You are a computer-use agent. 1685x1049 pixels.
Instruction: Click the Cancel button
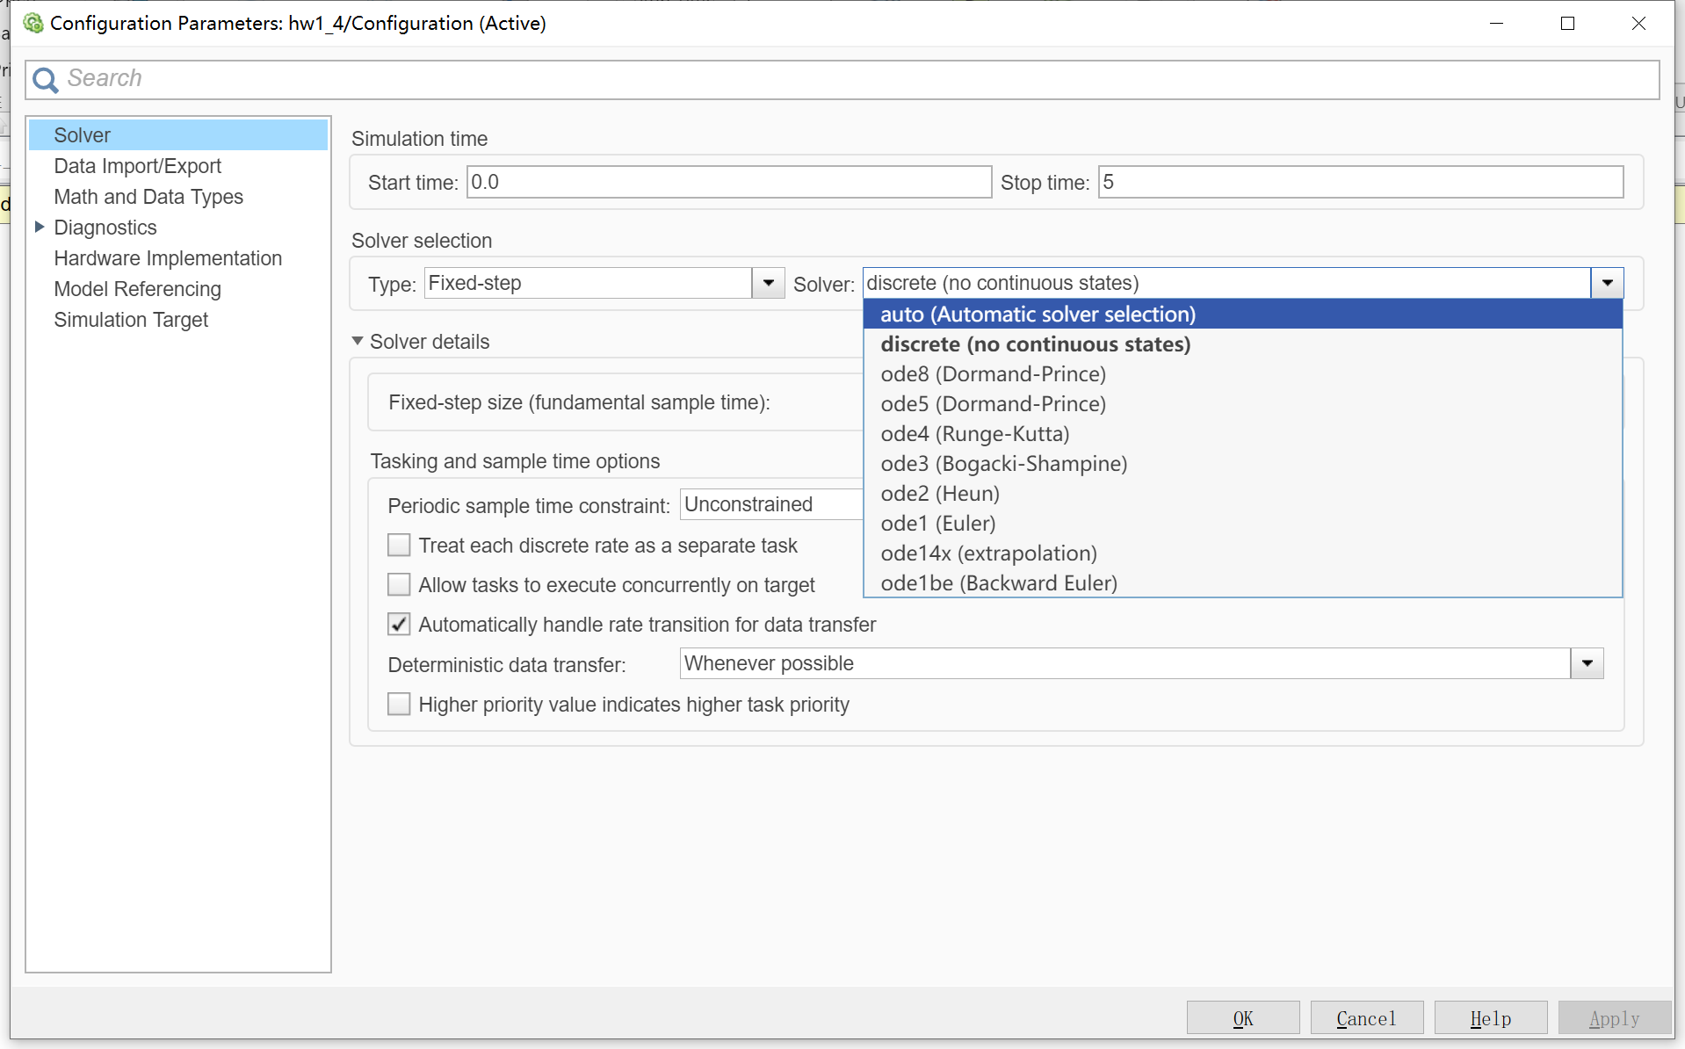pos(1365,1018)
